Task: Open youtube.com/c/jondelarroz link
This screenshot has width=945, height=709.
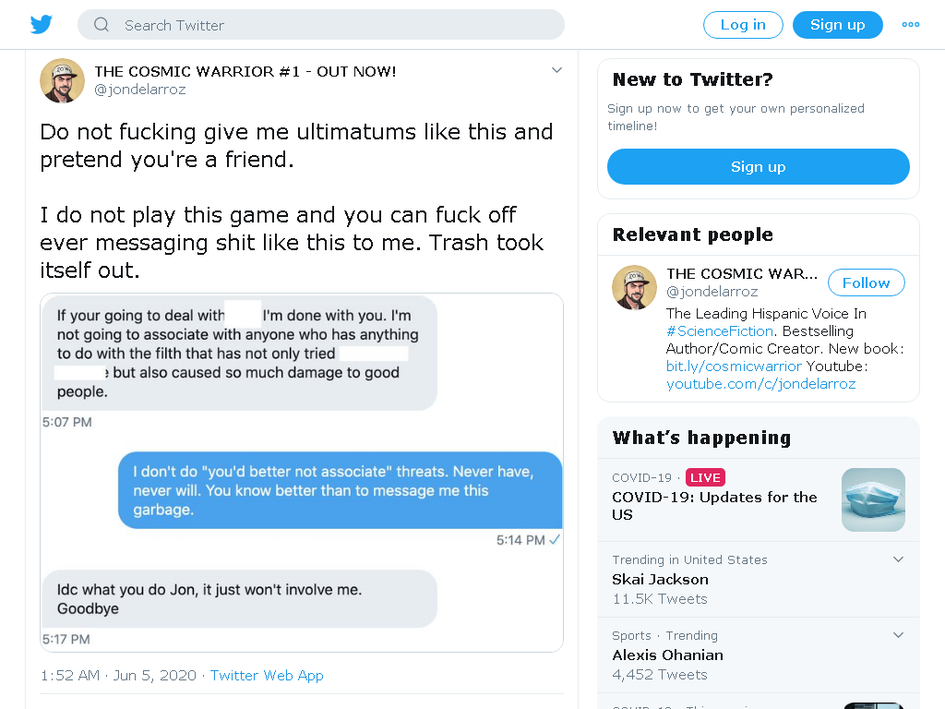Action: tap(760, 383)
